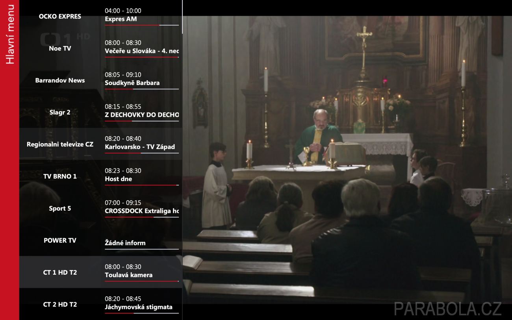Screen dimensions: 512x320
Task: Click the 08:15 - 08:55 time slot
Action: coord(123,107)
